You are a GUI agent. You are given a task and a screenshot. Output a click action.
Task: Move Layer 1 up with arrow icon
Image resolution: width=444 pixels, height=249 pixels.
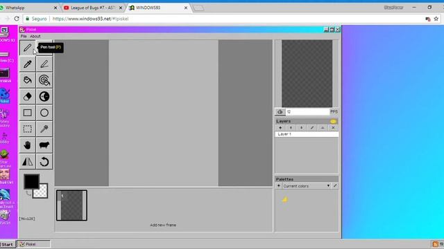click(291, 128)
